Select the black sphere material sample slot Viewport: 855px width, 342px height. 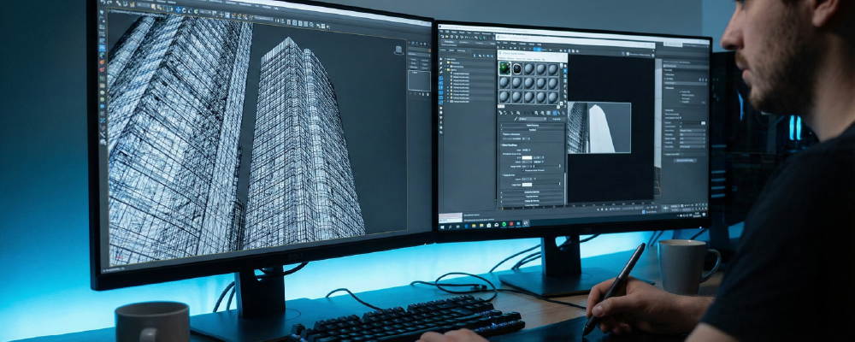pyautogui.click(x=516, y=68)
